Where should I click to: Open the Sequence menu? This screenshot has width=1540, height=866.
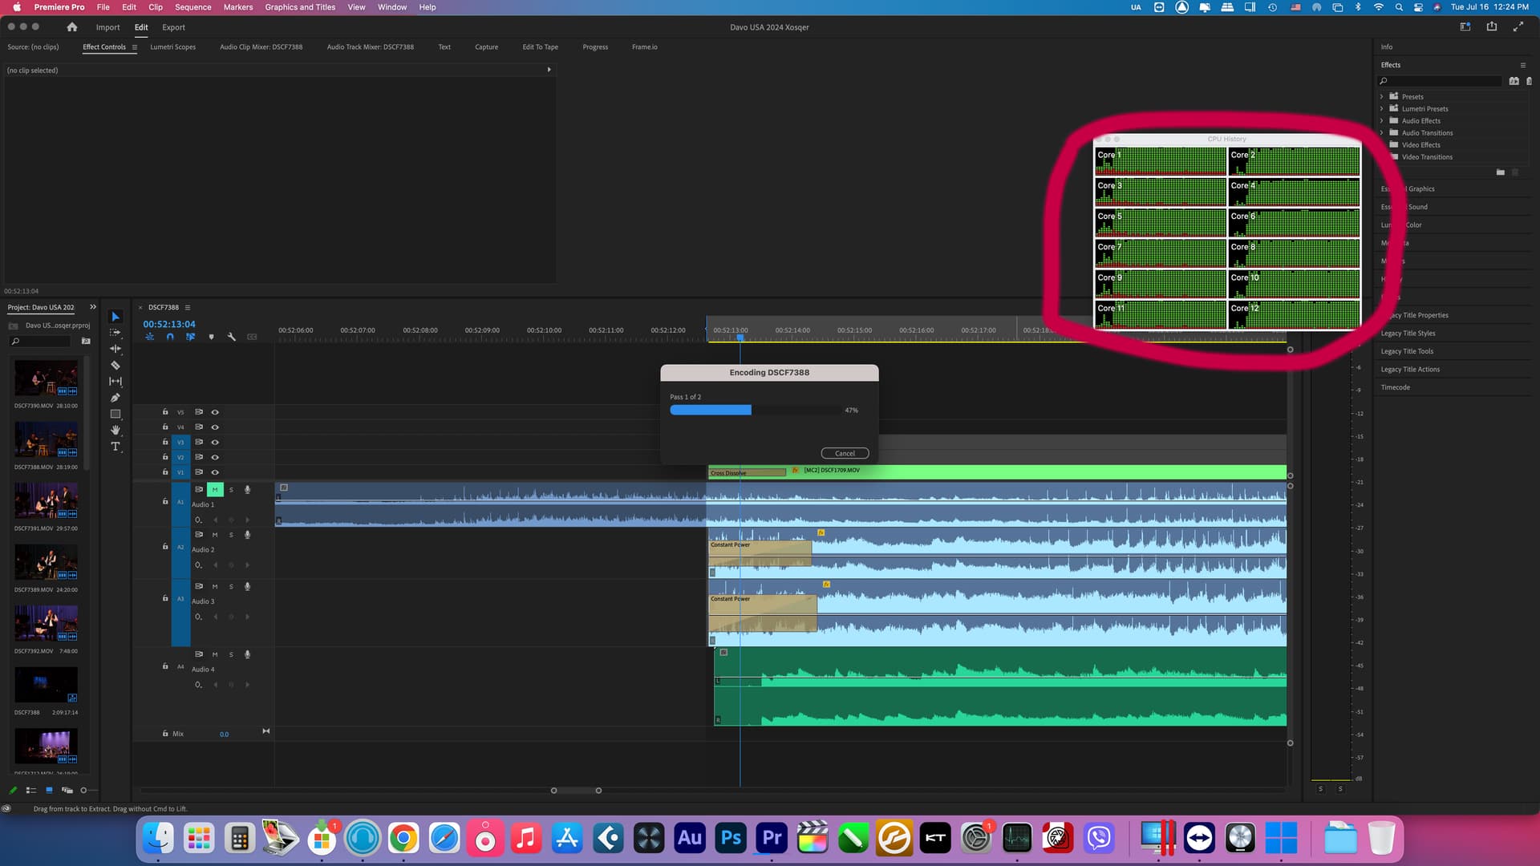192,7
